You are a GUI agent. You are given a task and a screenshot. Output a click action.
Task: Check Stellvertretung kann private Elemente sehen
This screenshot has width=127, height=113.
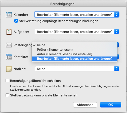click(7, 95)
